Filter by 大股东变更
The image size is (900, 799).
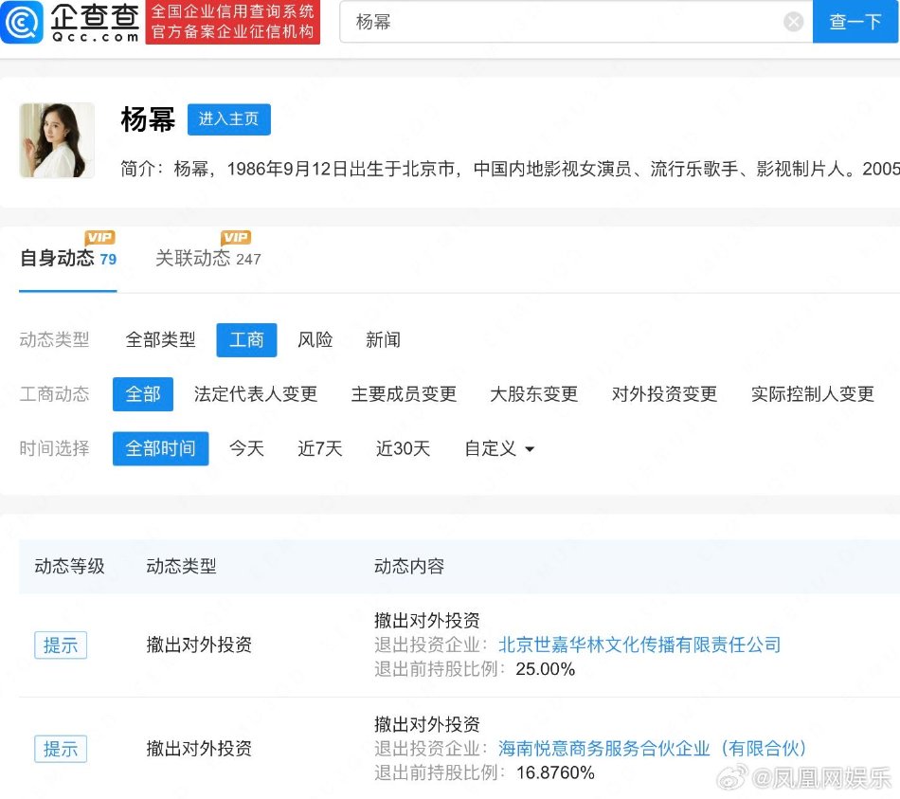click(533, 394)
